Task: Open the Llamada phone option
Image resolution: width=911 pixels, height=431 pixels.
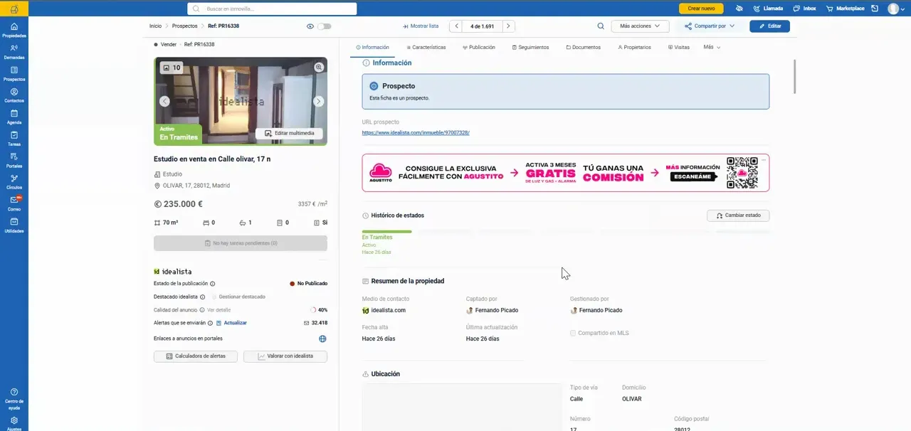Action: click(768, 9)
